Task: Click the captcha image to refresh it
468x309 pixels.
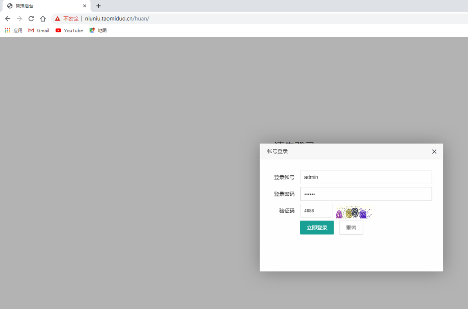Action: [x=354, y=211]
